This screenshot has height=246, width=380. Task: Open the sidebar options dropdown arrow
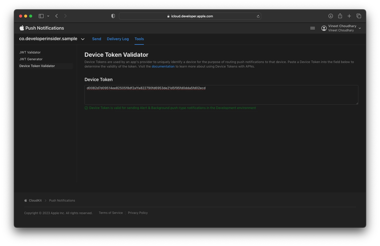click(x=48, y=16)
